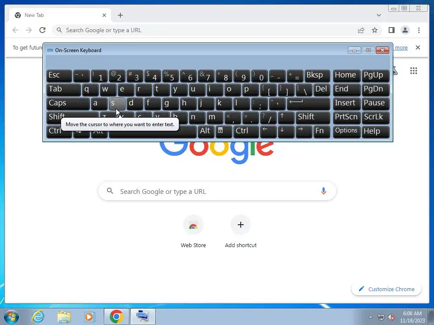Click the s key

117,104
